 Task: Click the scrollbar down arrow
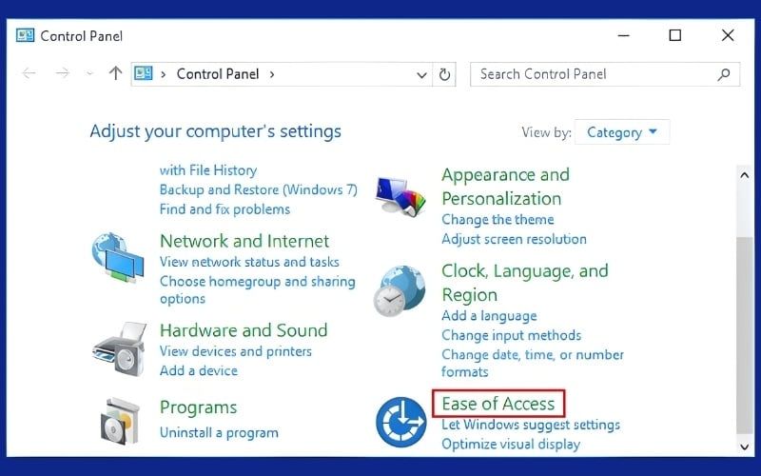744,446
